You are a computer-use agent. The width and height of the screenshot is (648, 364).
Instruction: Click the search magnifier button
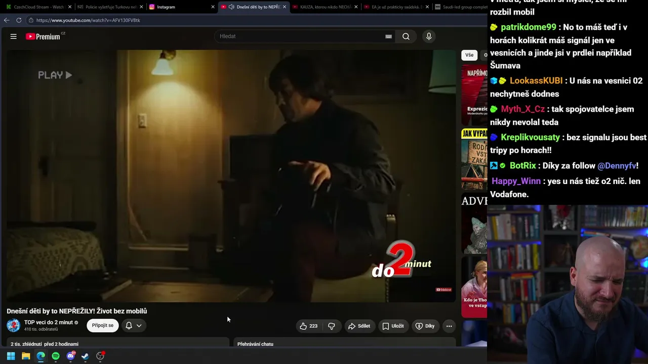406,36
